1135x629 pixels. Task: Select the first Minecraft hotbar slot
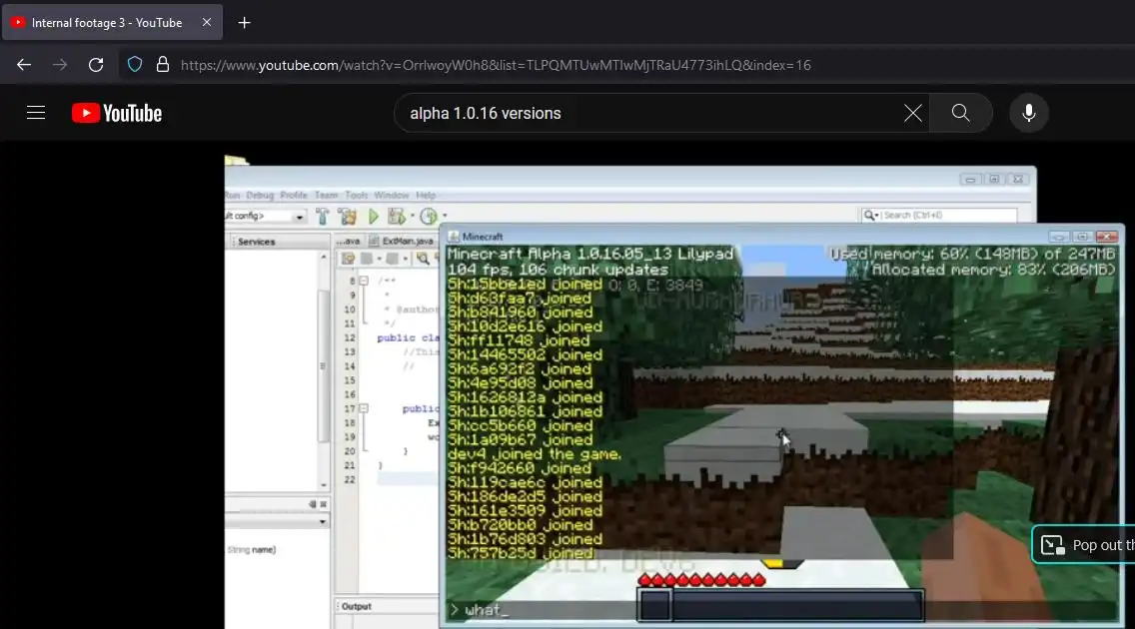655,605
